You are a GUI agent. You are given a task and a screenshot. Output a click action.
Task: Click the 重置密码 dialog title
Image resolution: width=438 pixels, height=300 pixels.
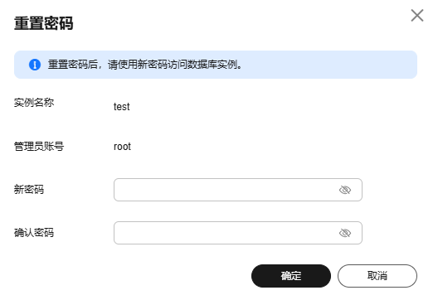pyautogui.click(x=44, y=23)
